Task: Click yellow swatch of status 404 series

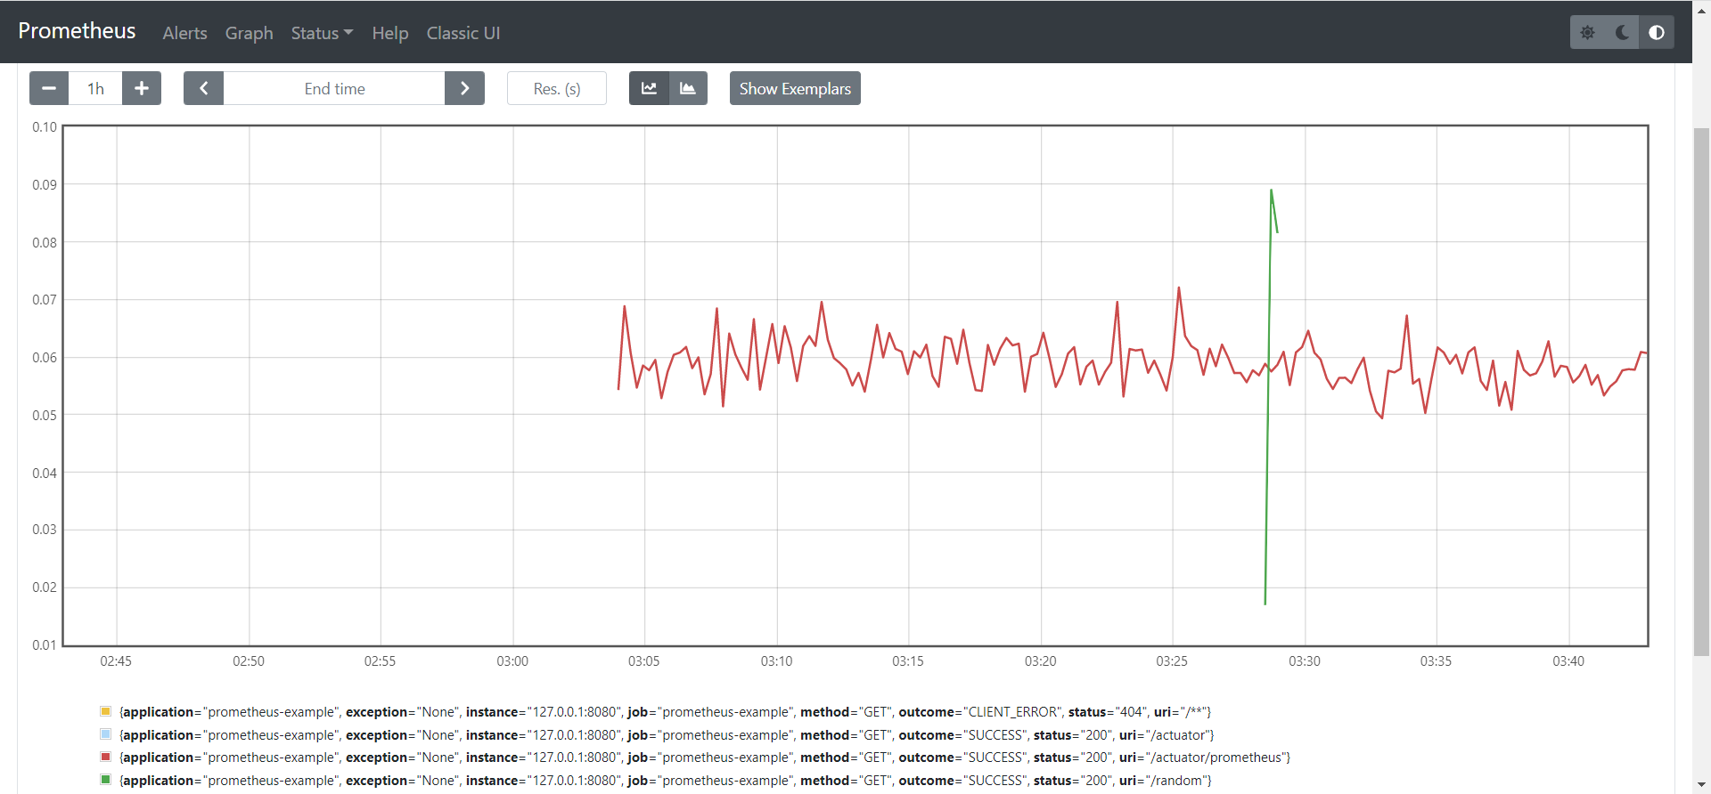Action: pos(105,711)
